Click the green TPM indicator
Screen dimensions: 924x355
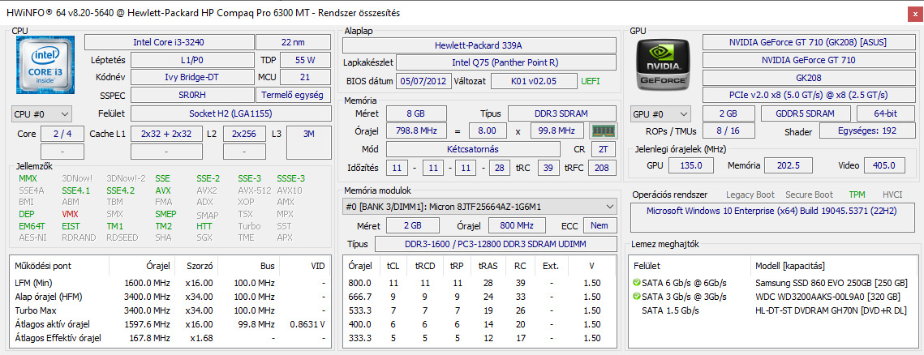[x=857, y=195]
